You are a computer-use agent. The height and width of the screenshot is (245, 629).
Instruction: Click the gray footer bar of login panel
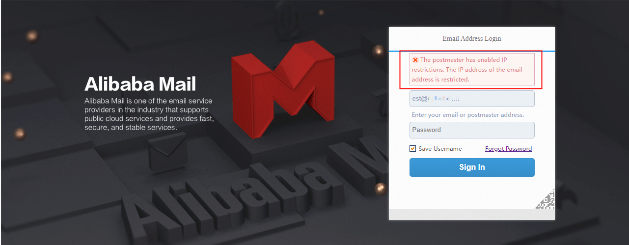pos(472,215)
